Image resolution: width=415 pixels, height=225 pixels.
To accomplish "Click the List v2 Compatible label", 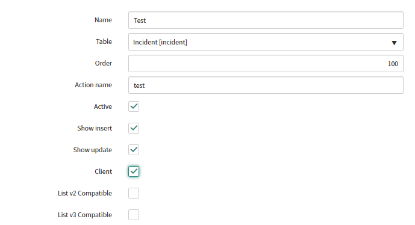I will point(85,194).
